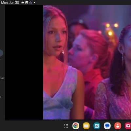Click the picture notification icon
The height and width of the screenshot is (131, 131).
(27, 3)
